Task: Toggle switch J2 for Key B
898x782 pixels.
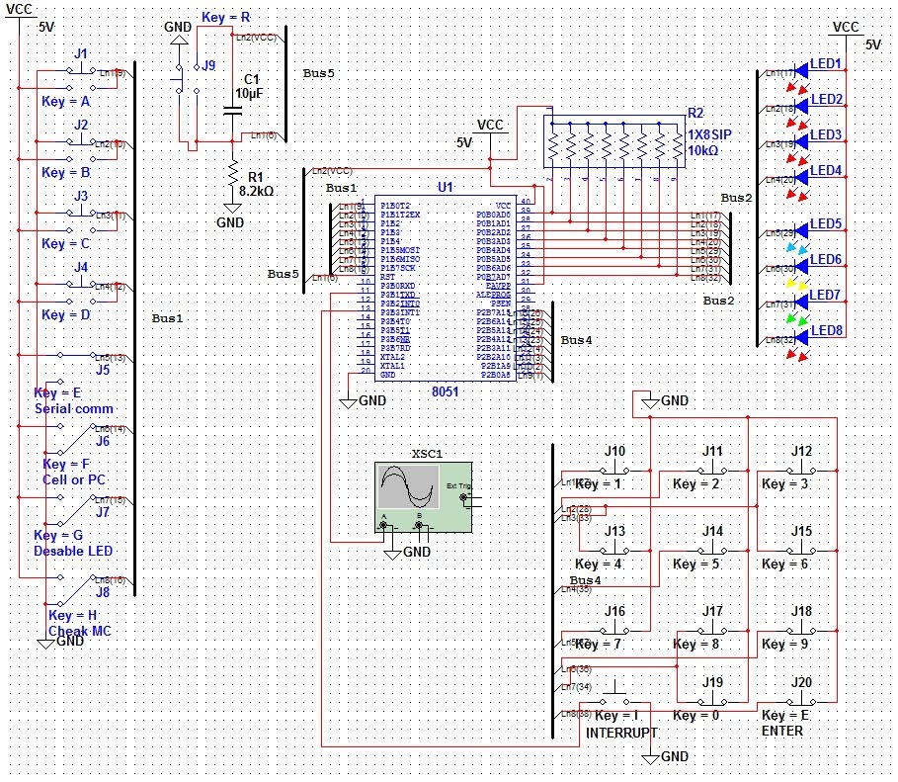Action: [x=81, y=150]
